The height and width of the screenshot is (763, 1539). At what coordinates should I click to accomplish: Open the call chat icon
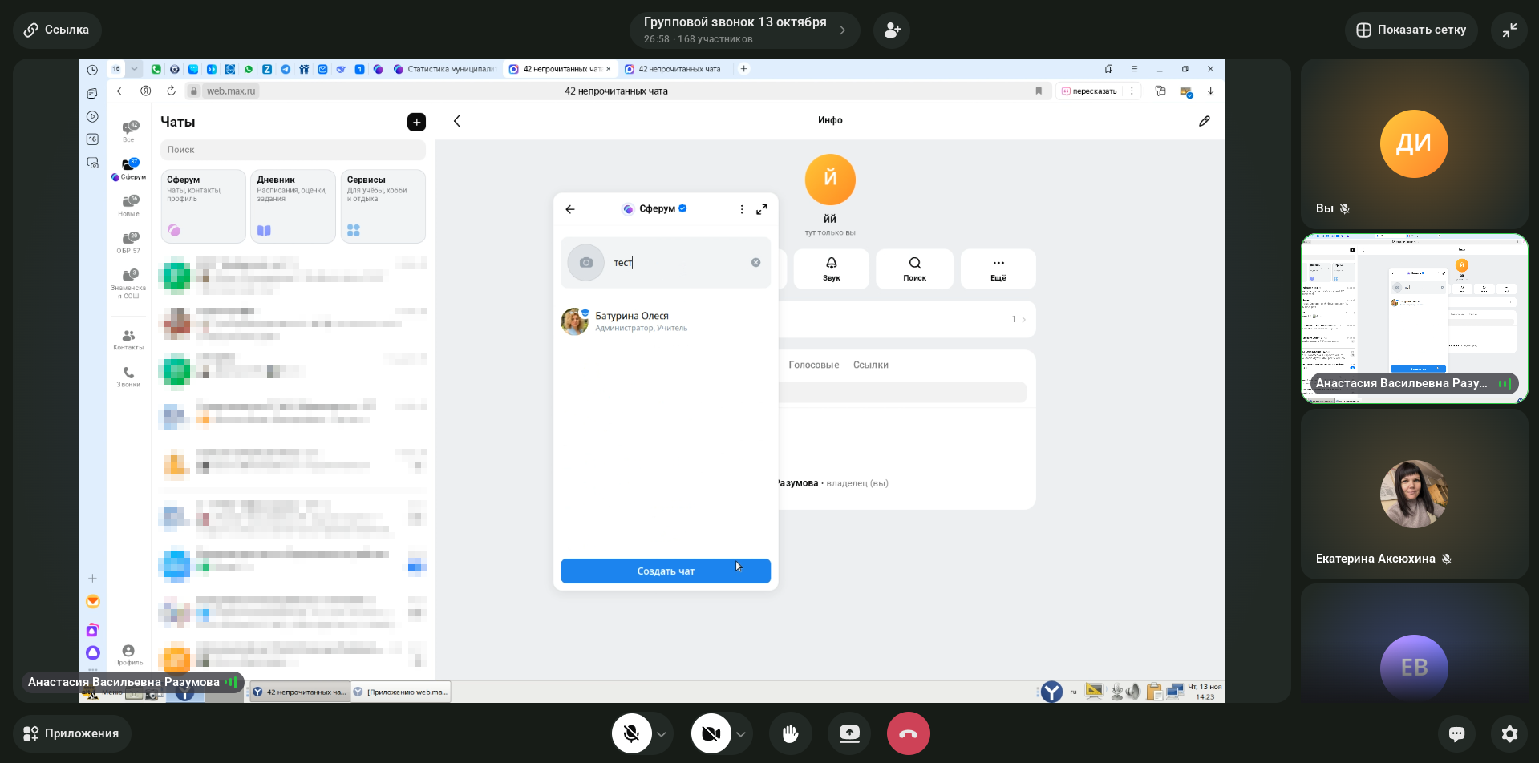1456,733
